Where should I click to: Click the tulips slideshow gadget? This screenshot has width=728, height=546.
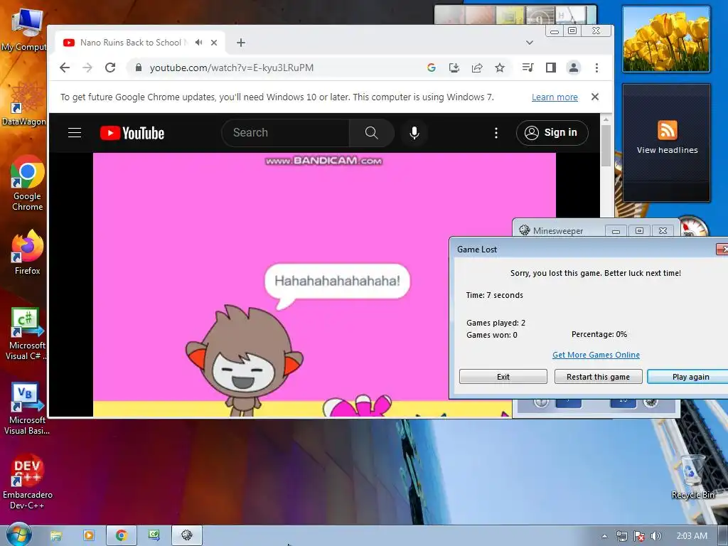click(x=666, y=38)
